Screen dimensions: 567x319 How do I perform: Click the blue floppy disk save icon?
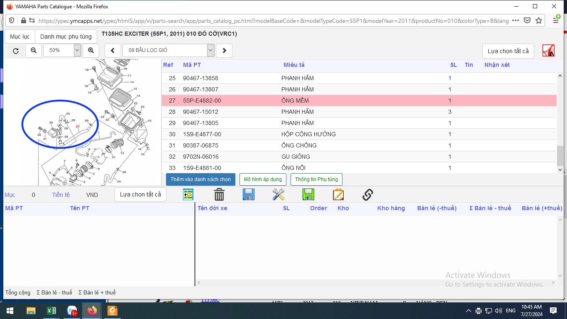[249, 194]
